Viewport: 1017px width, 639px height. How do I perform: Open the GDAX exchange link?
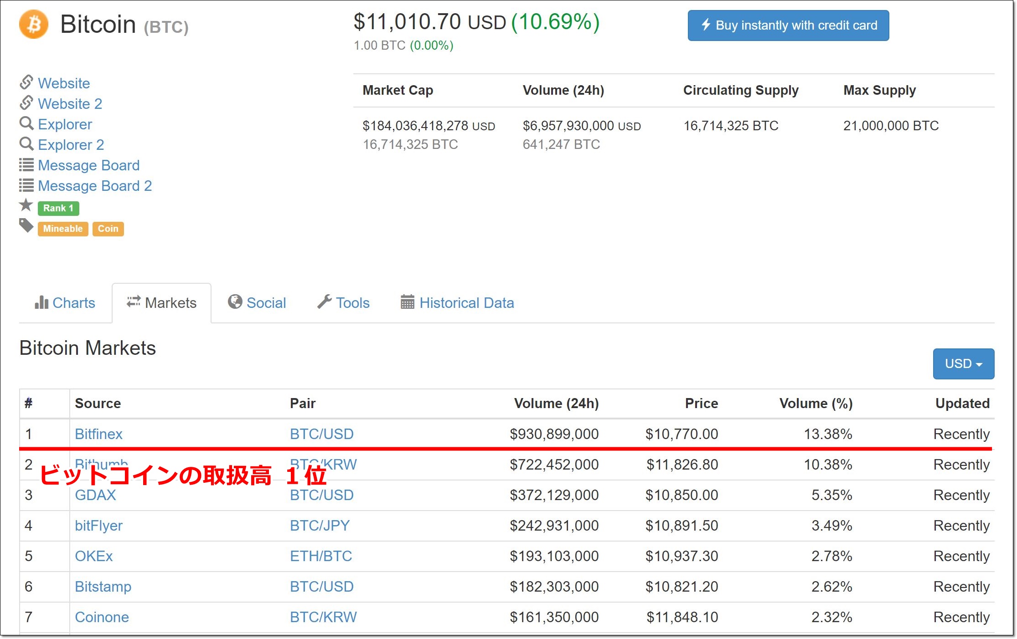click(x=95, y=495)
